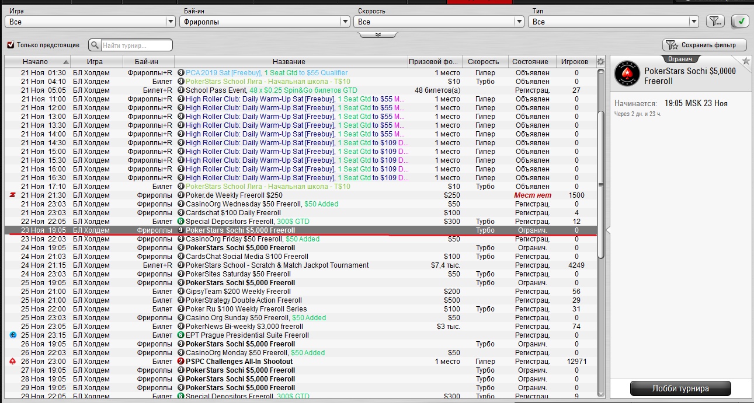Open column settings gear icon

click(x=600, y=61)
